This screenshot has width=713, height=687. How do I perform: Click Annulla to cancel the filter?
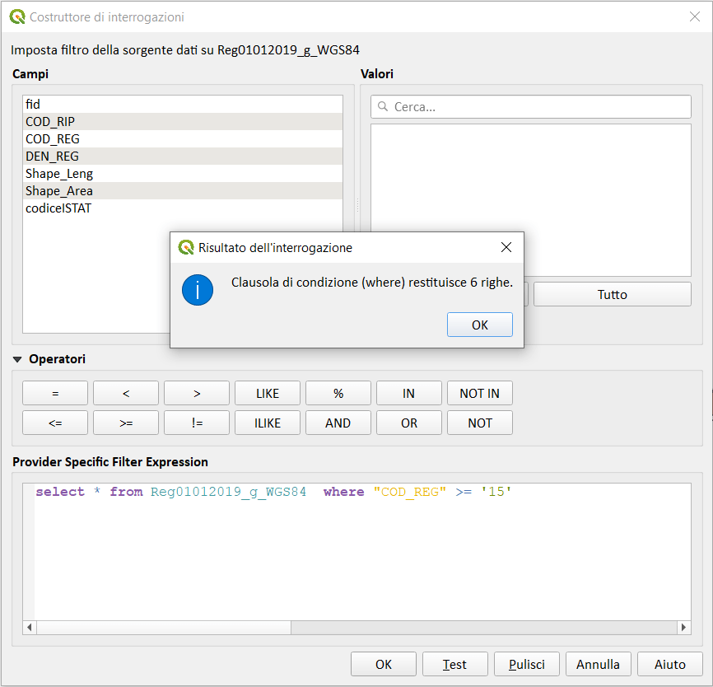pos(598,664)
